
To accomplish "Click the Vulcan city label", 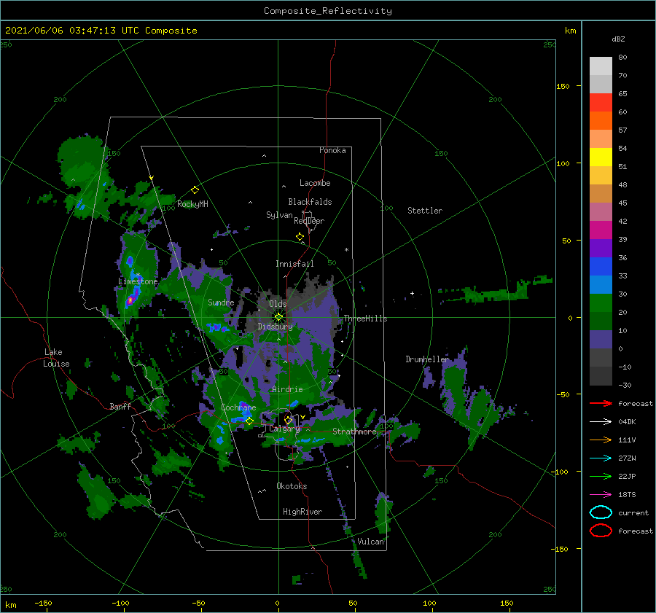I will click(371, 542).
